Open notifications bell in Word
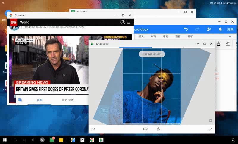 coord(220,29)
